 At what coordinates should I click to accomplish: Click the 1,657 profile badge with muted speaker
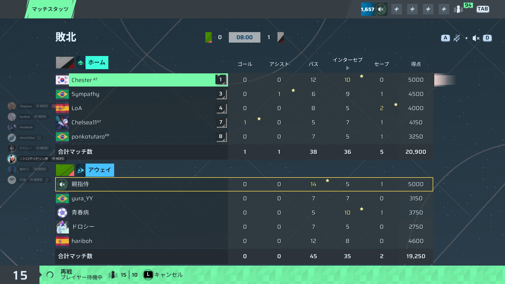click(374, 9)
